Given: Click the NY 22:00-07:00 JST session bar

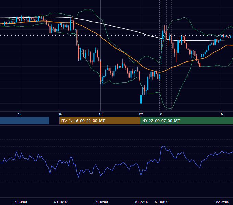Looking at the screenshot, I should click(186, 121).
